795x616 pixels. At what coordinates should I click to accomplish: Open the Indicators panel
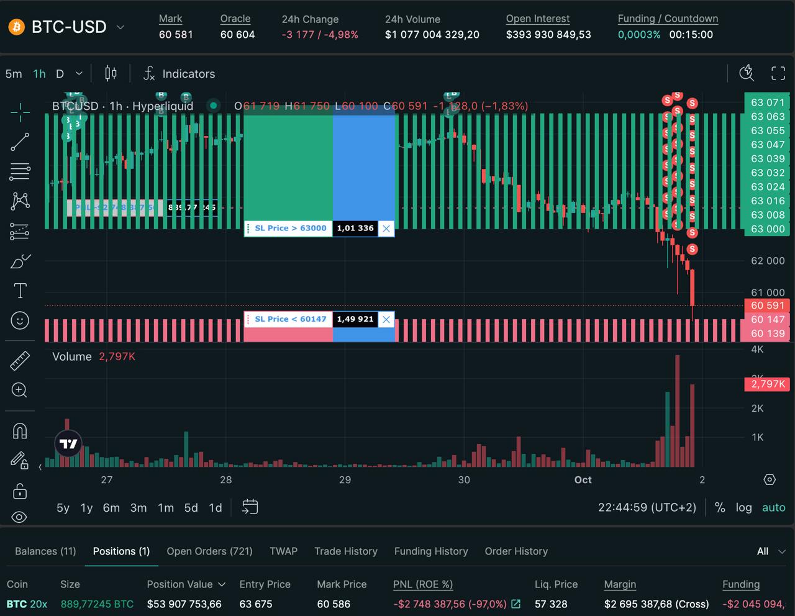(x=179, y=74)
